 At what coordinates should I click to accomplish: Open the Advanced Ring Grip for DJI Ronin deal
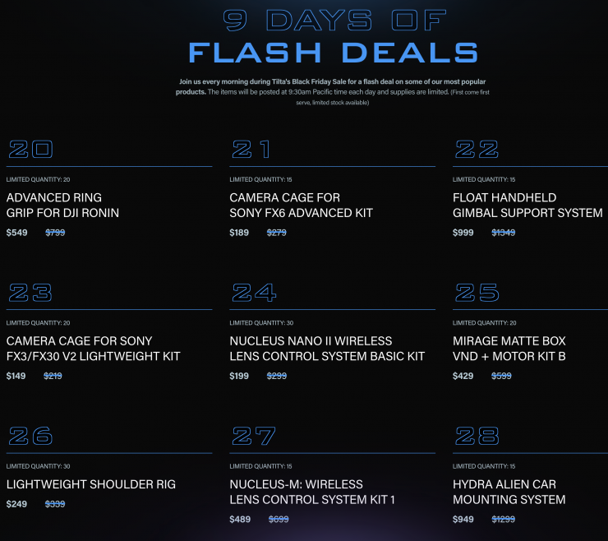click(x=62, y=206)
